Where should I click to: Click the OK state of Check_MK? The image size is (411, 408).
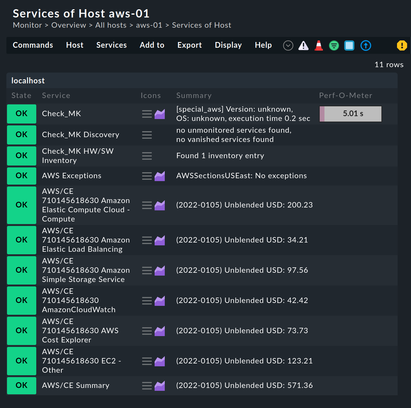pyautogui.click(x=22, y=114)
